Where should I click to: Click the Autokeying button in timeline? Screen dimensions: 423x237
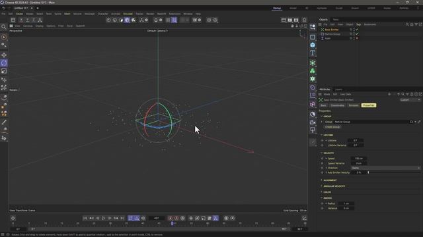[x=176, y=218]
